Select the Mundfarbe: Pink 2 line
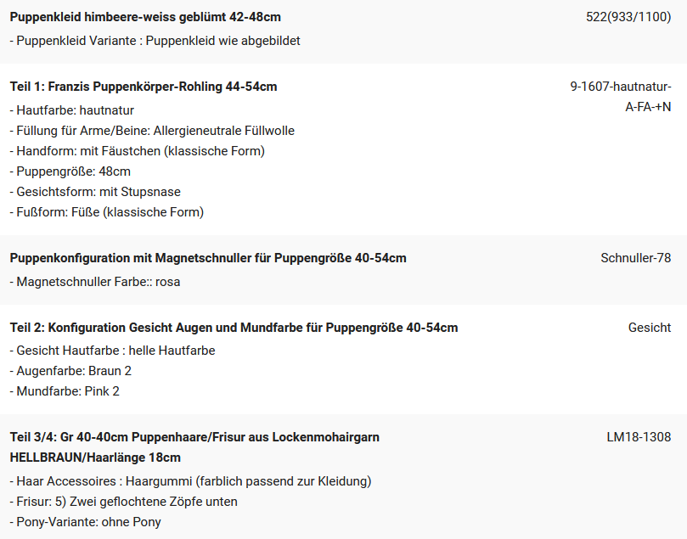Viewport: 687px width, 539px height. 65,391
